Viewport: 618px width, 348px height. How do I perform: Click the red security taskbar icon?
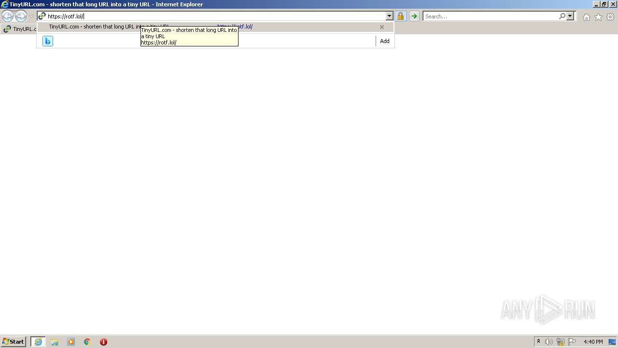[103, 342]
